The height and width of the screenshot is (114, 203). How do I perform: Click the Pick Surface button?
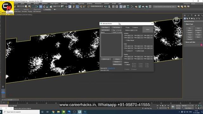coord(117,28)
